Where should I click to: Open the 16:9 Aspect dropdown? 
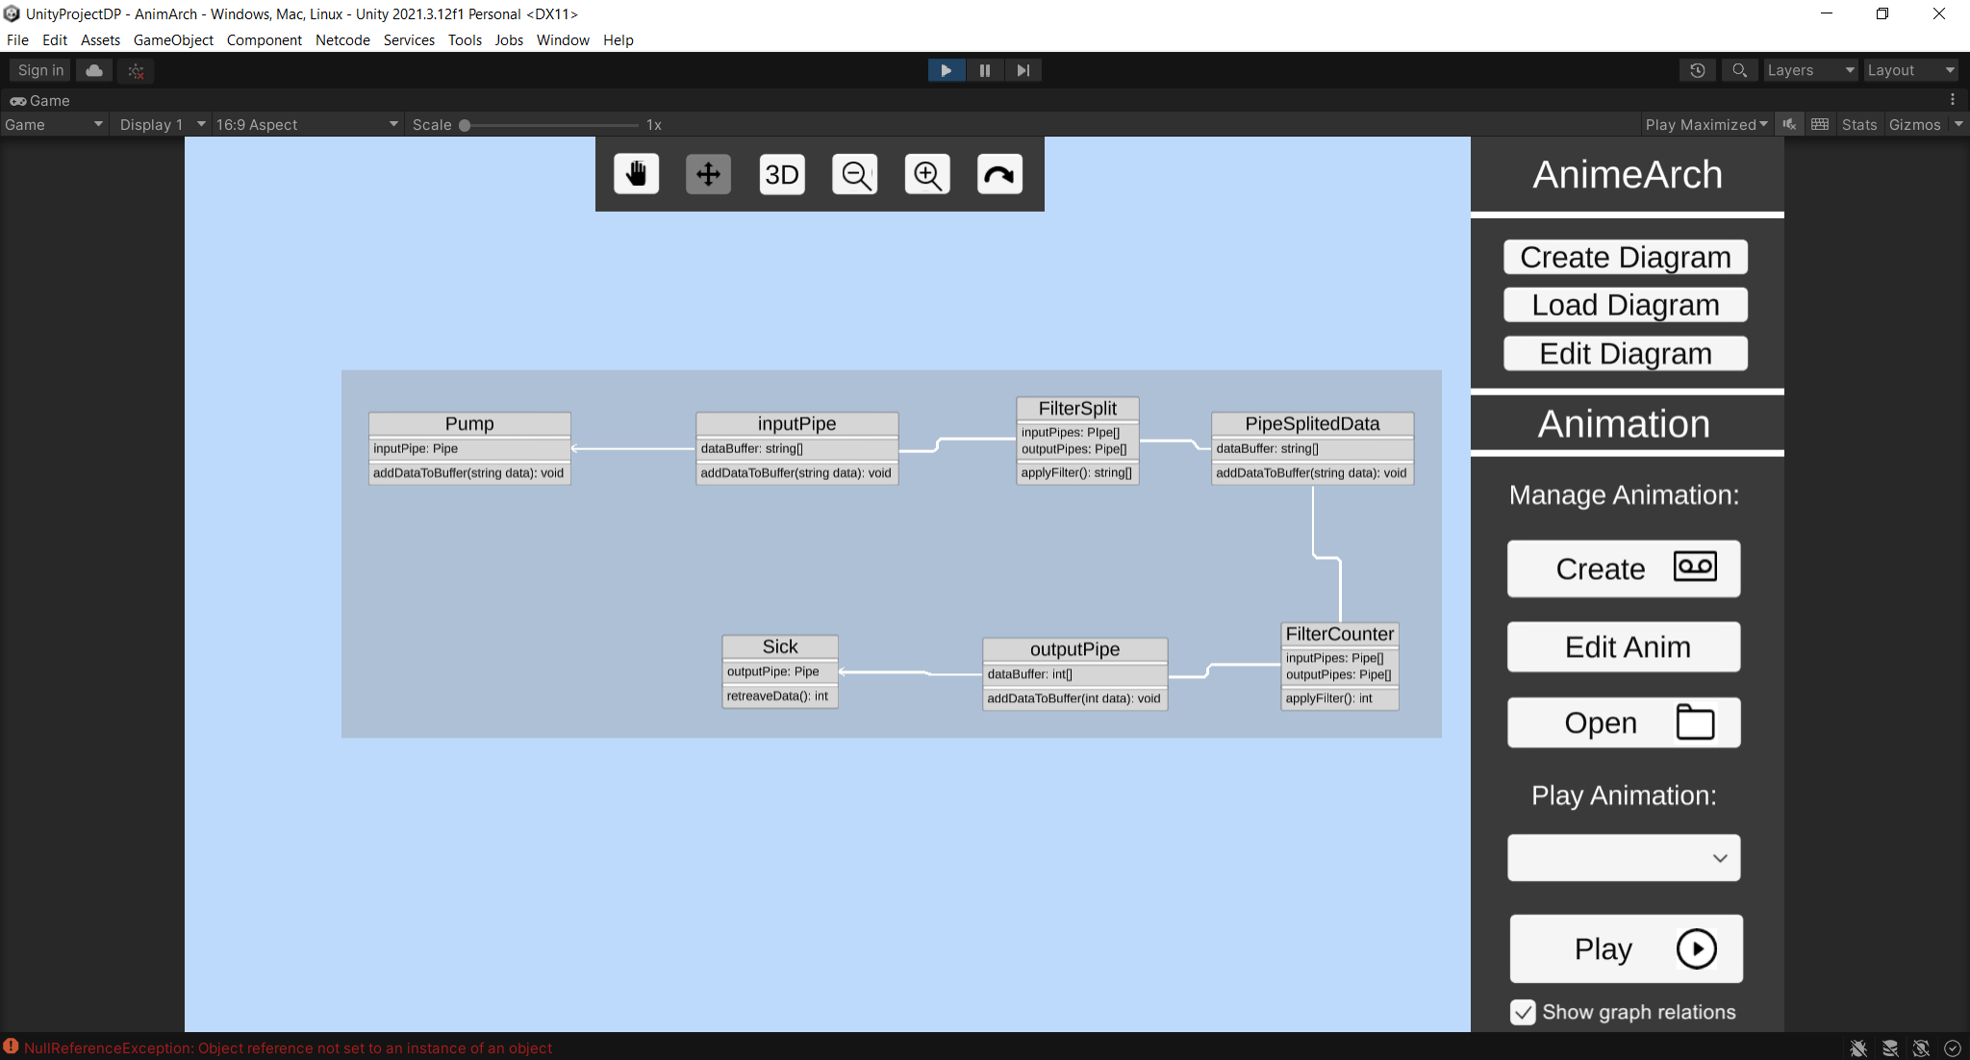click(306, 125)
